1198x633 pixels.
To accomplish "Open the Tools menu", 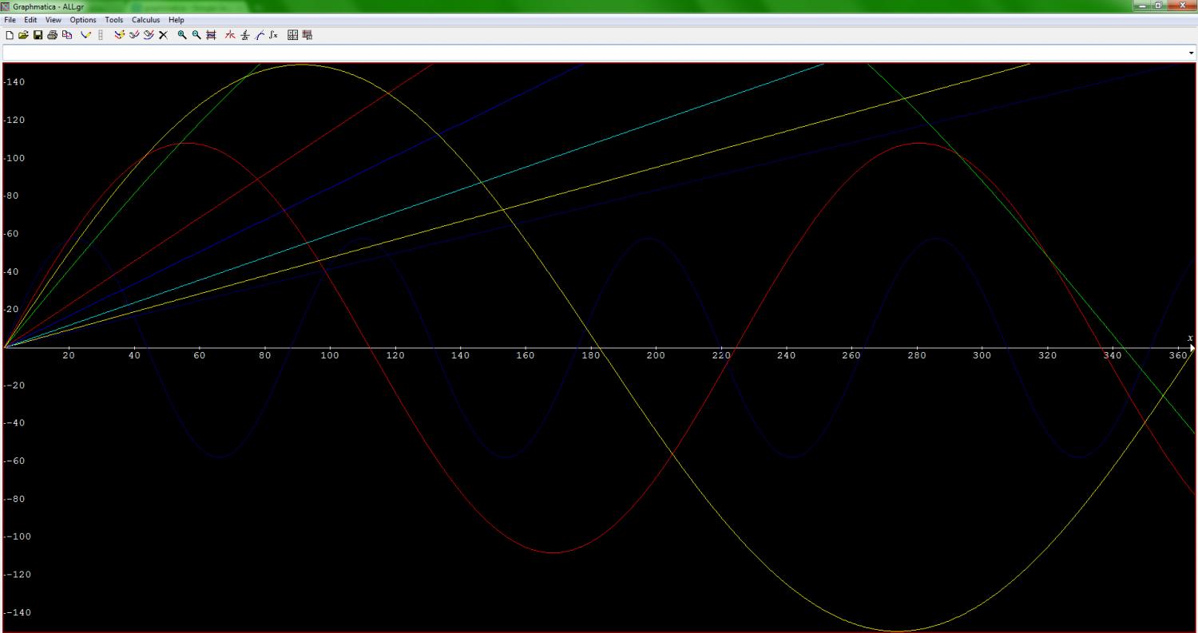I will point(114,20).
